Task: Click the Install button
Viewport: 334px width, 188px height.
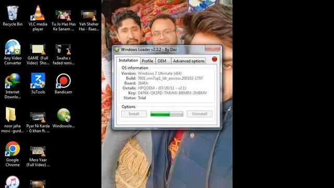Action: (x=134, y=114)
